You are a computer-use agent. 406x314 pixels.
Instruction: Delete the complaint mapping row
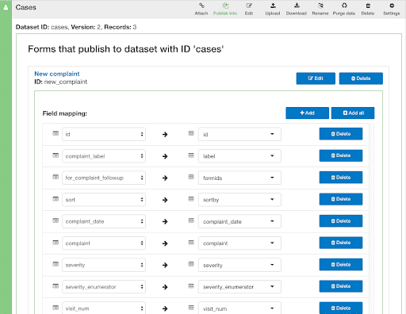click(341, 243)
